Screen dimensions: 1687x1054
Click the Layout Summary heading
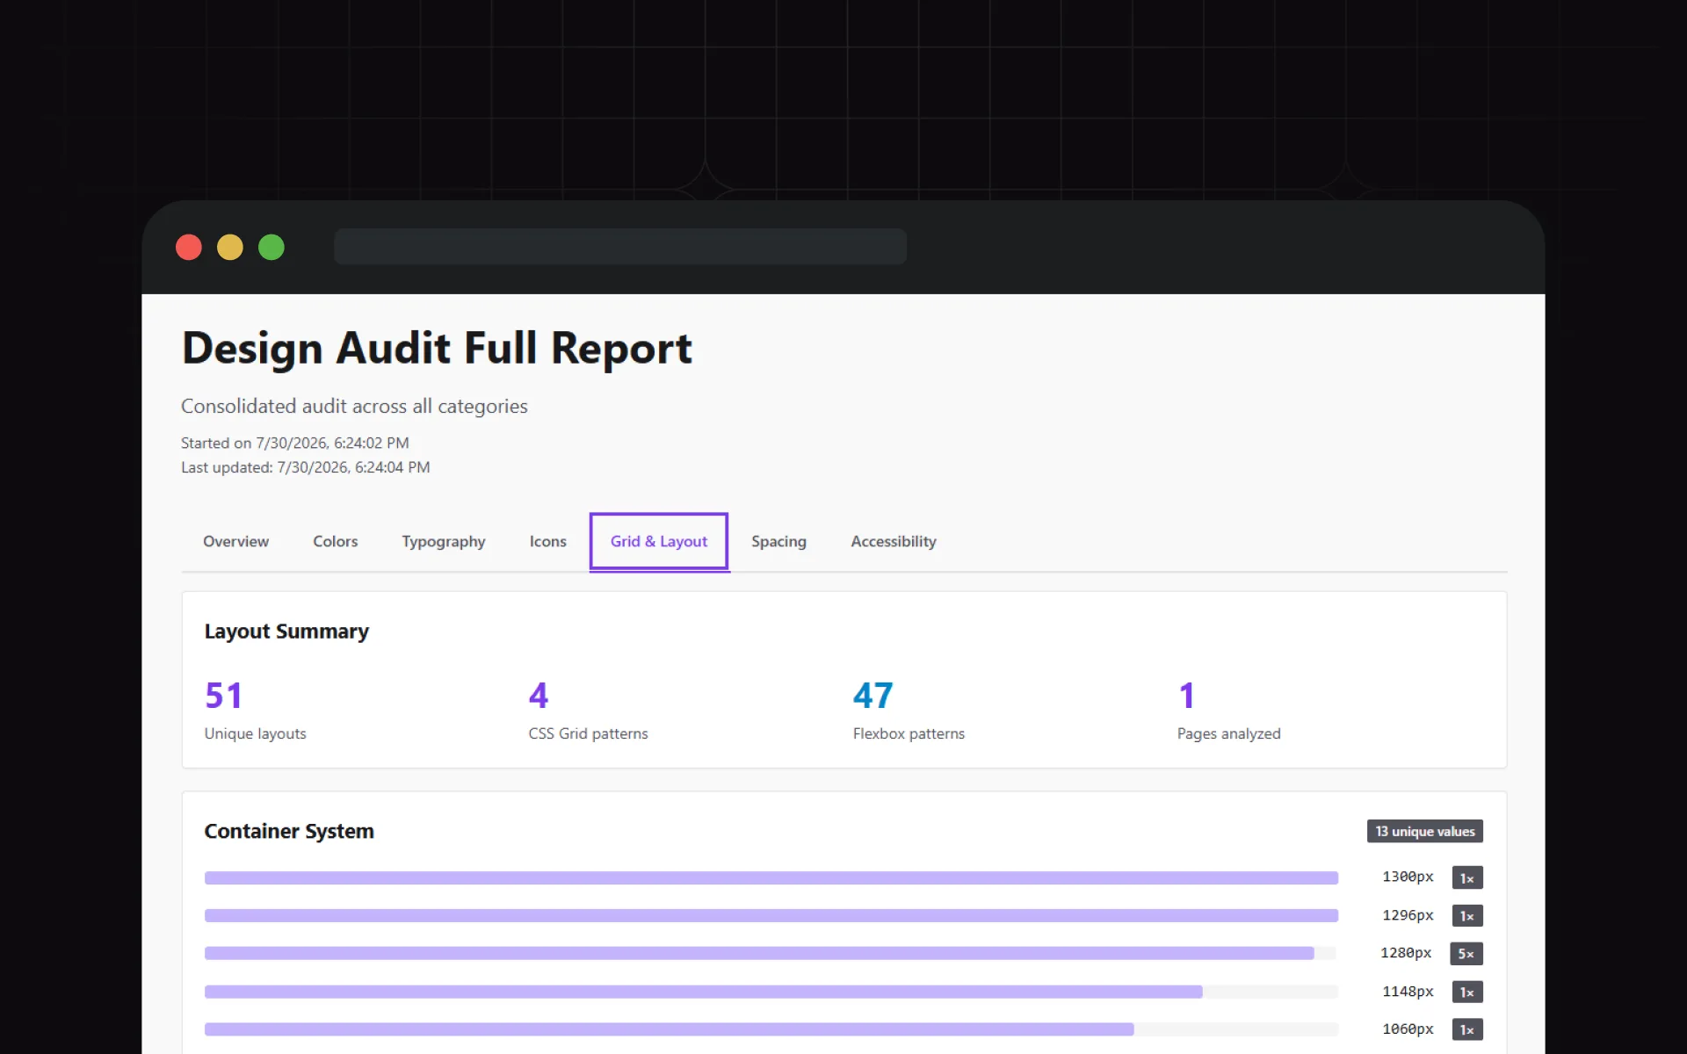pyautogui.click(x=286, y=632)
